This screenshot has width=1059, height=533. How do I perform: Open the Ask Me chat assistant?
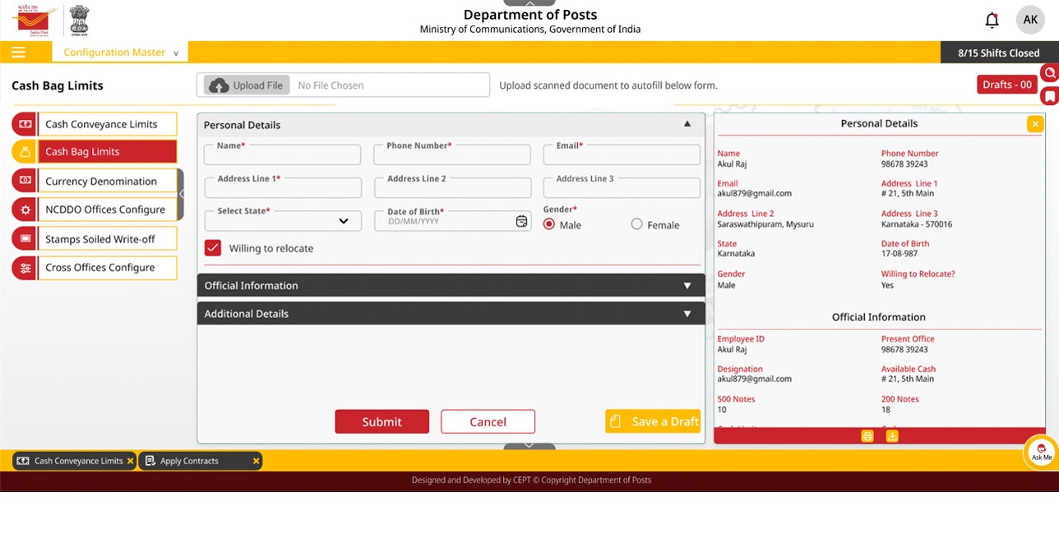(x=1041, y=453)
